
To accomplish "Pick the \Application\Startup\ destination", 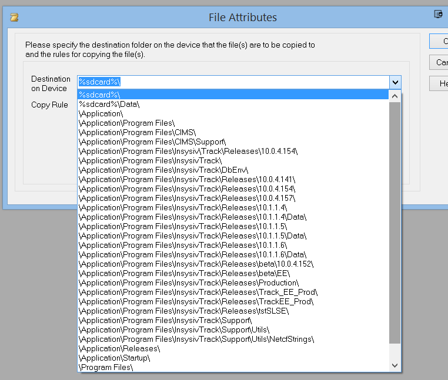I will 114,358.
